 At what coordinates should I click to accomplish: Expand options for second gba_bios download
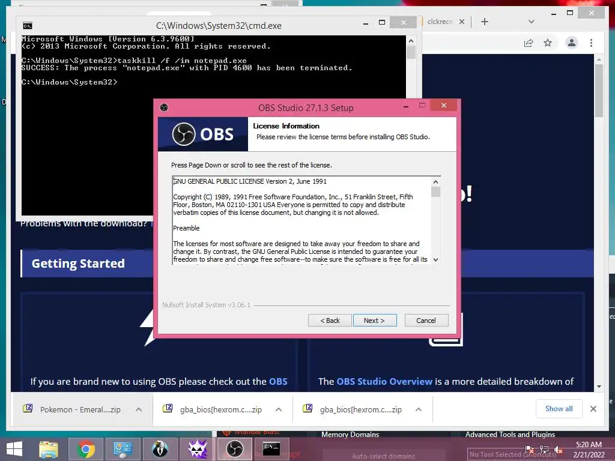coord(419,409)
